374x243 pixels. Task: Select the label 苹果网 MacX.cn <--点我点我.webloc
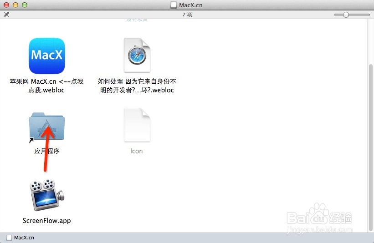click(x=46, y=86)
